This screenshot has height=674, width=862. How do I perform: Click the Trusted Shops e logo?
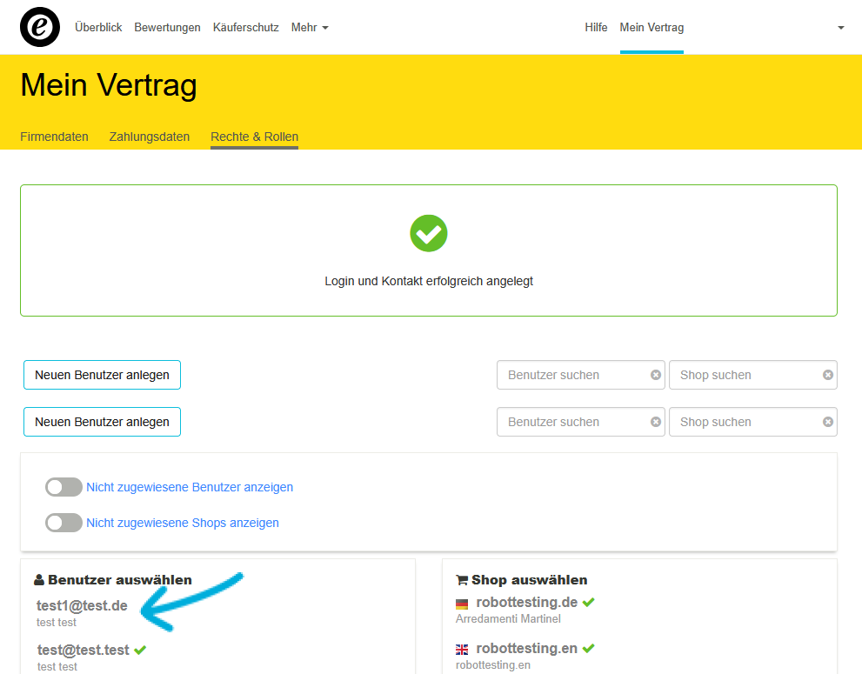click(x=40, y=27)
